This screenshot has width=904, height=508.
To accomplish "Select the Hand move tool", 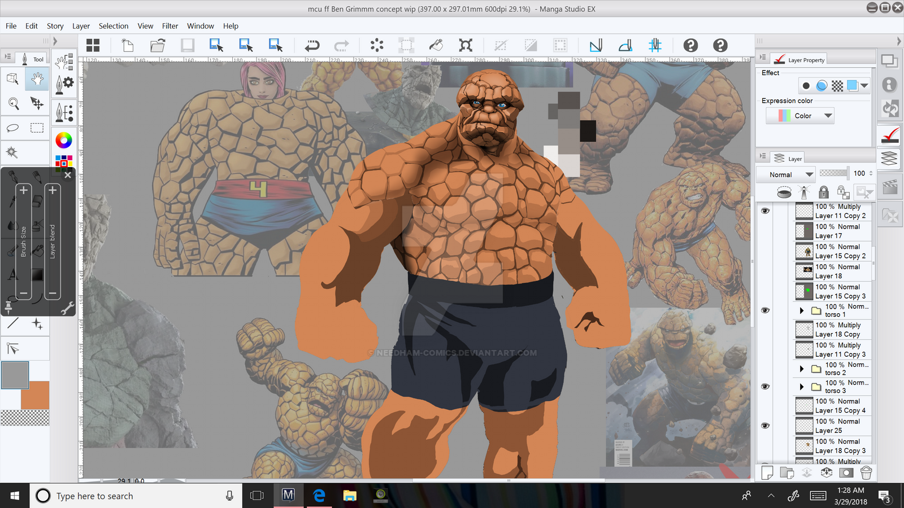I will pyautogui.click(x=37, y=79).
